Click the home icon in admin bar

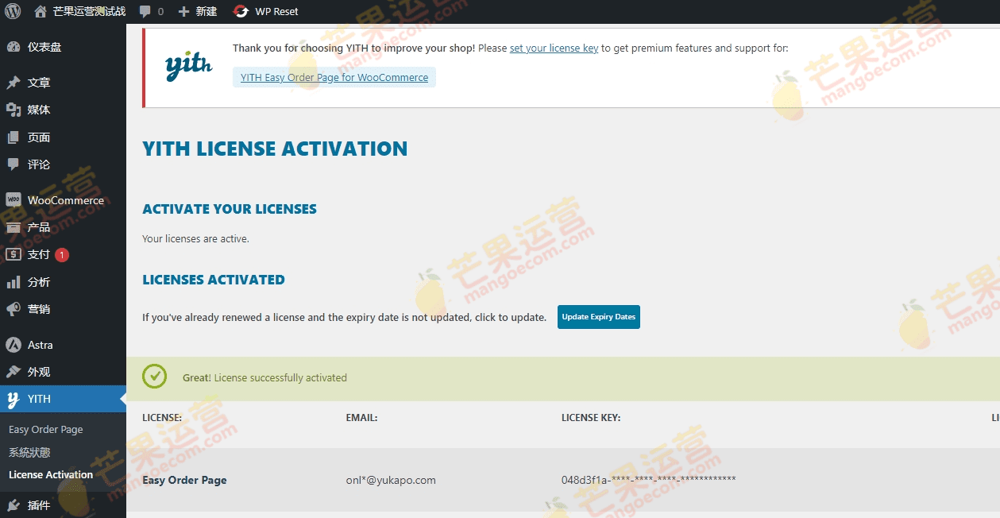41,11
